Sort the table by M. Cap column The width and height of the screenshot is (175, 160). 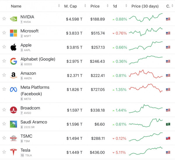coord(70,6)
